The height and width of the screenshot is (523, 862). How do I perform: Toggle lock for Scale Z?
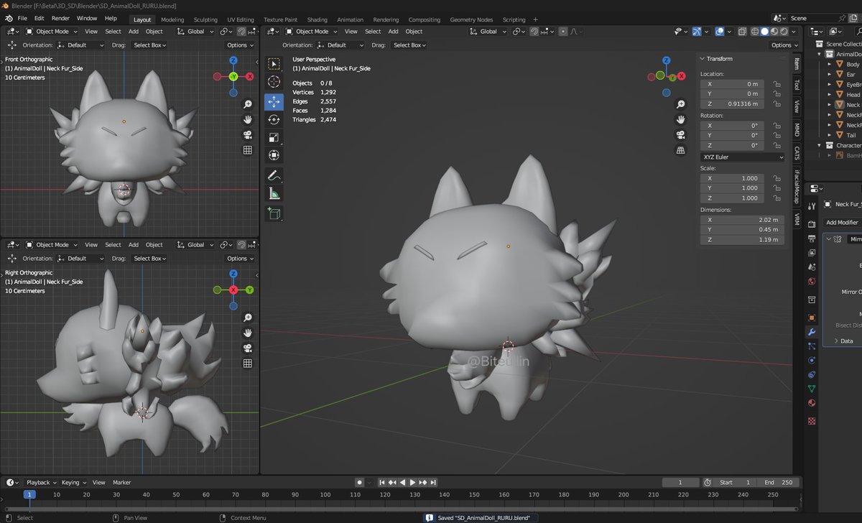click(777, 198)
